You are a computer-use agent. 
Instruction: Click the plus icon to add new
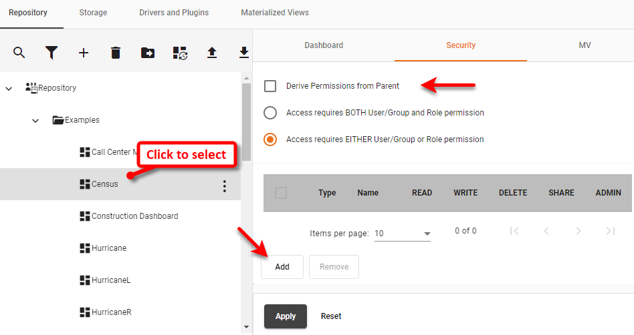coord(84,53)
